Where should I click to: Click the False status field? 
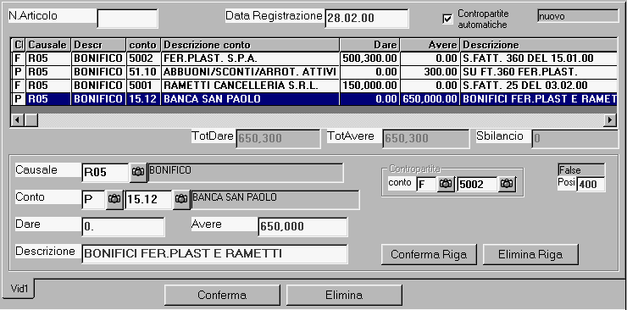pos(581,169)
